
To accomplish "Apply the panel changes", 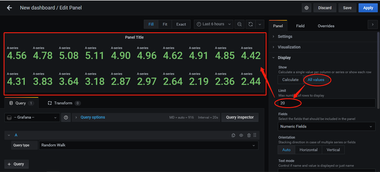I will click(368, 8).
